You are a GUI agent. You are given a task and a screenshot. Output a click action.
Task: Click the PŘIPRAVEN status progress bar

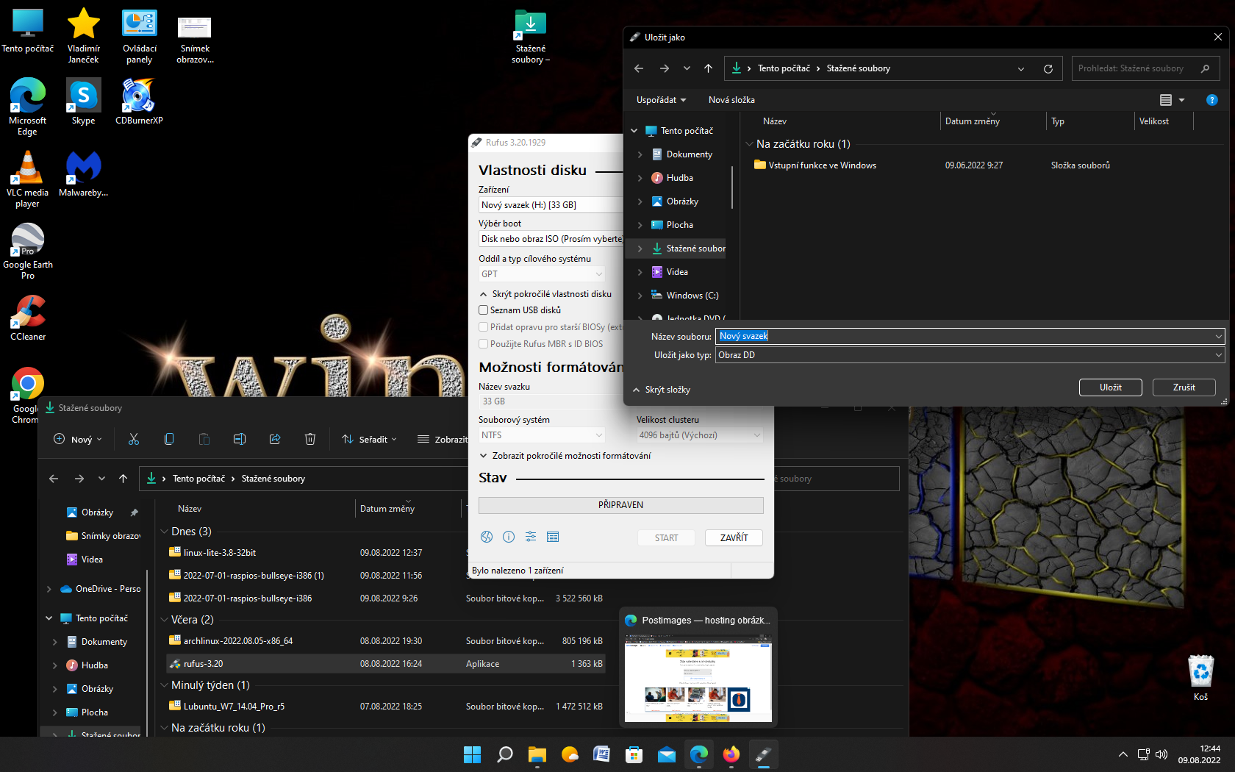pos(620,505)
